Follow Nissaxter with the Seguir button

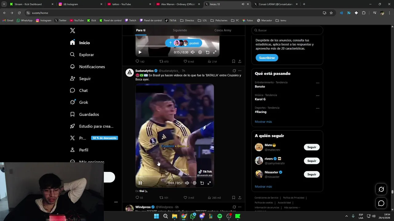[x=312, y=174]
